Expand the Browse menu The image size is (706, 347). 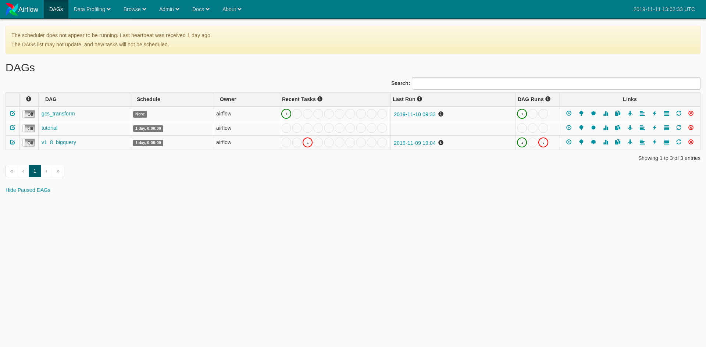coord(135,9)
